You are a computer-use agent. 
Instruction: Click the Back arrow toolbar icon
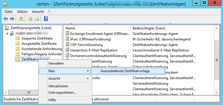(6, 19)
